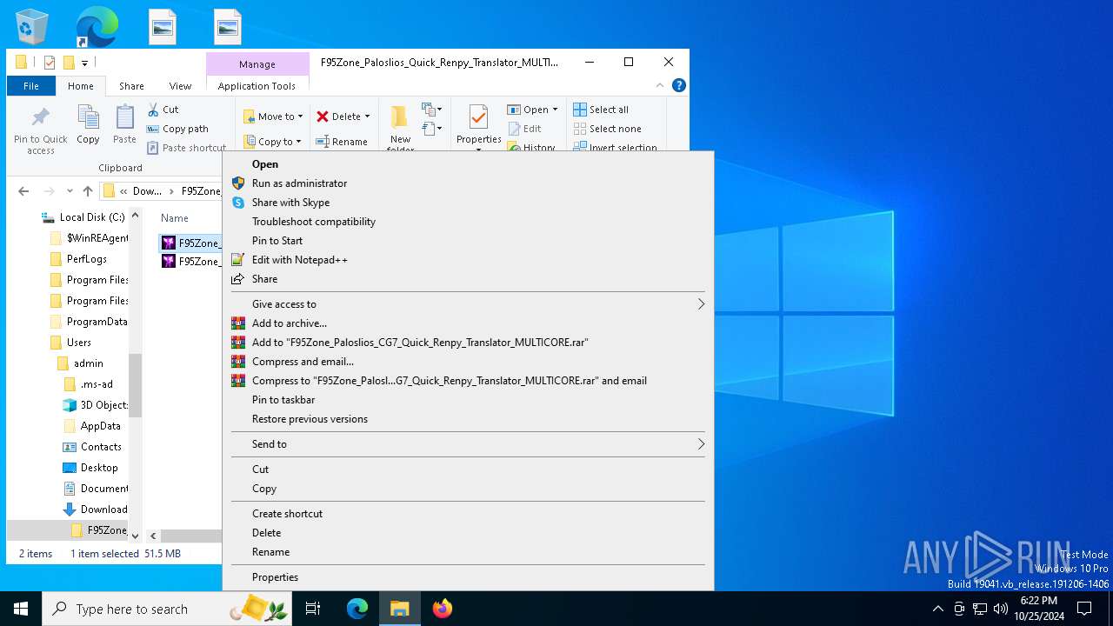Viewport: 1113px width, 626px height.
Task: Click the volume icon in system tray
Action: [x=1000, y=609]
